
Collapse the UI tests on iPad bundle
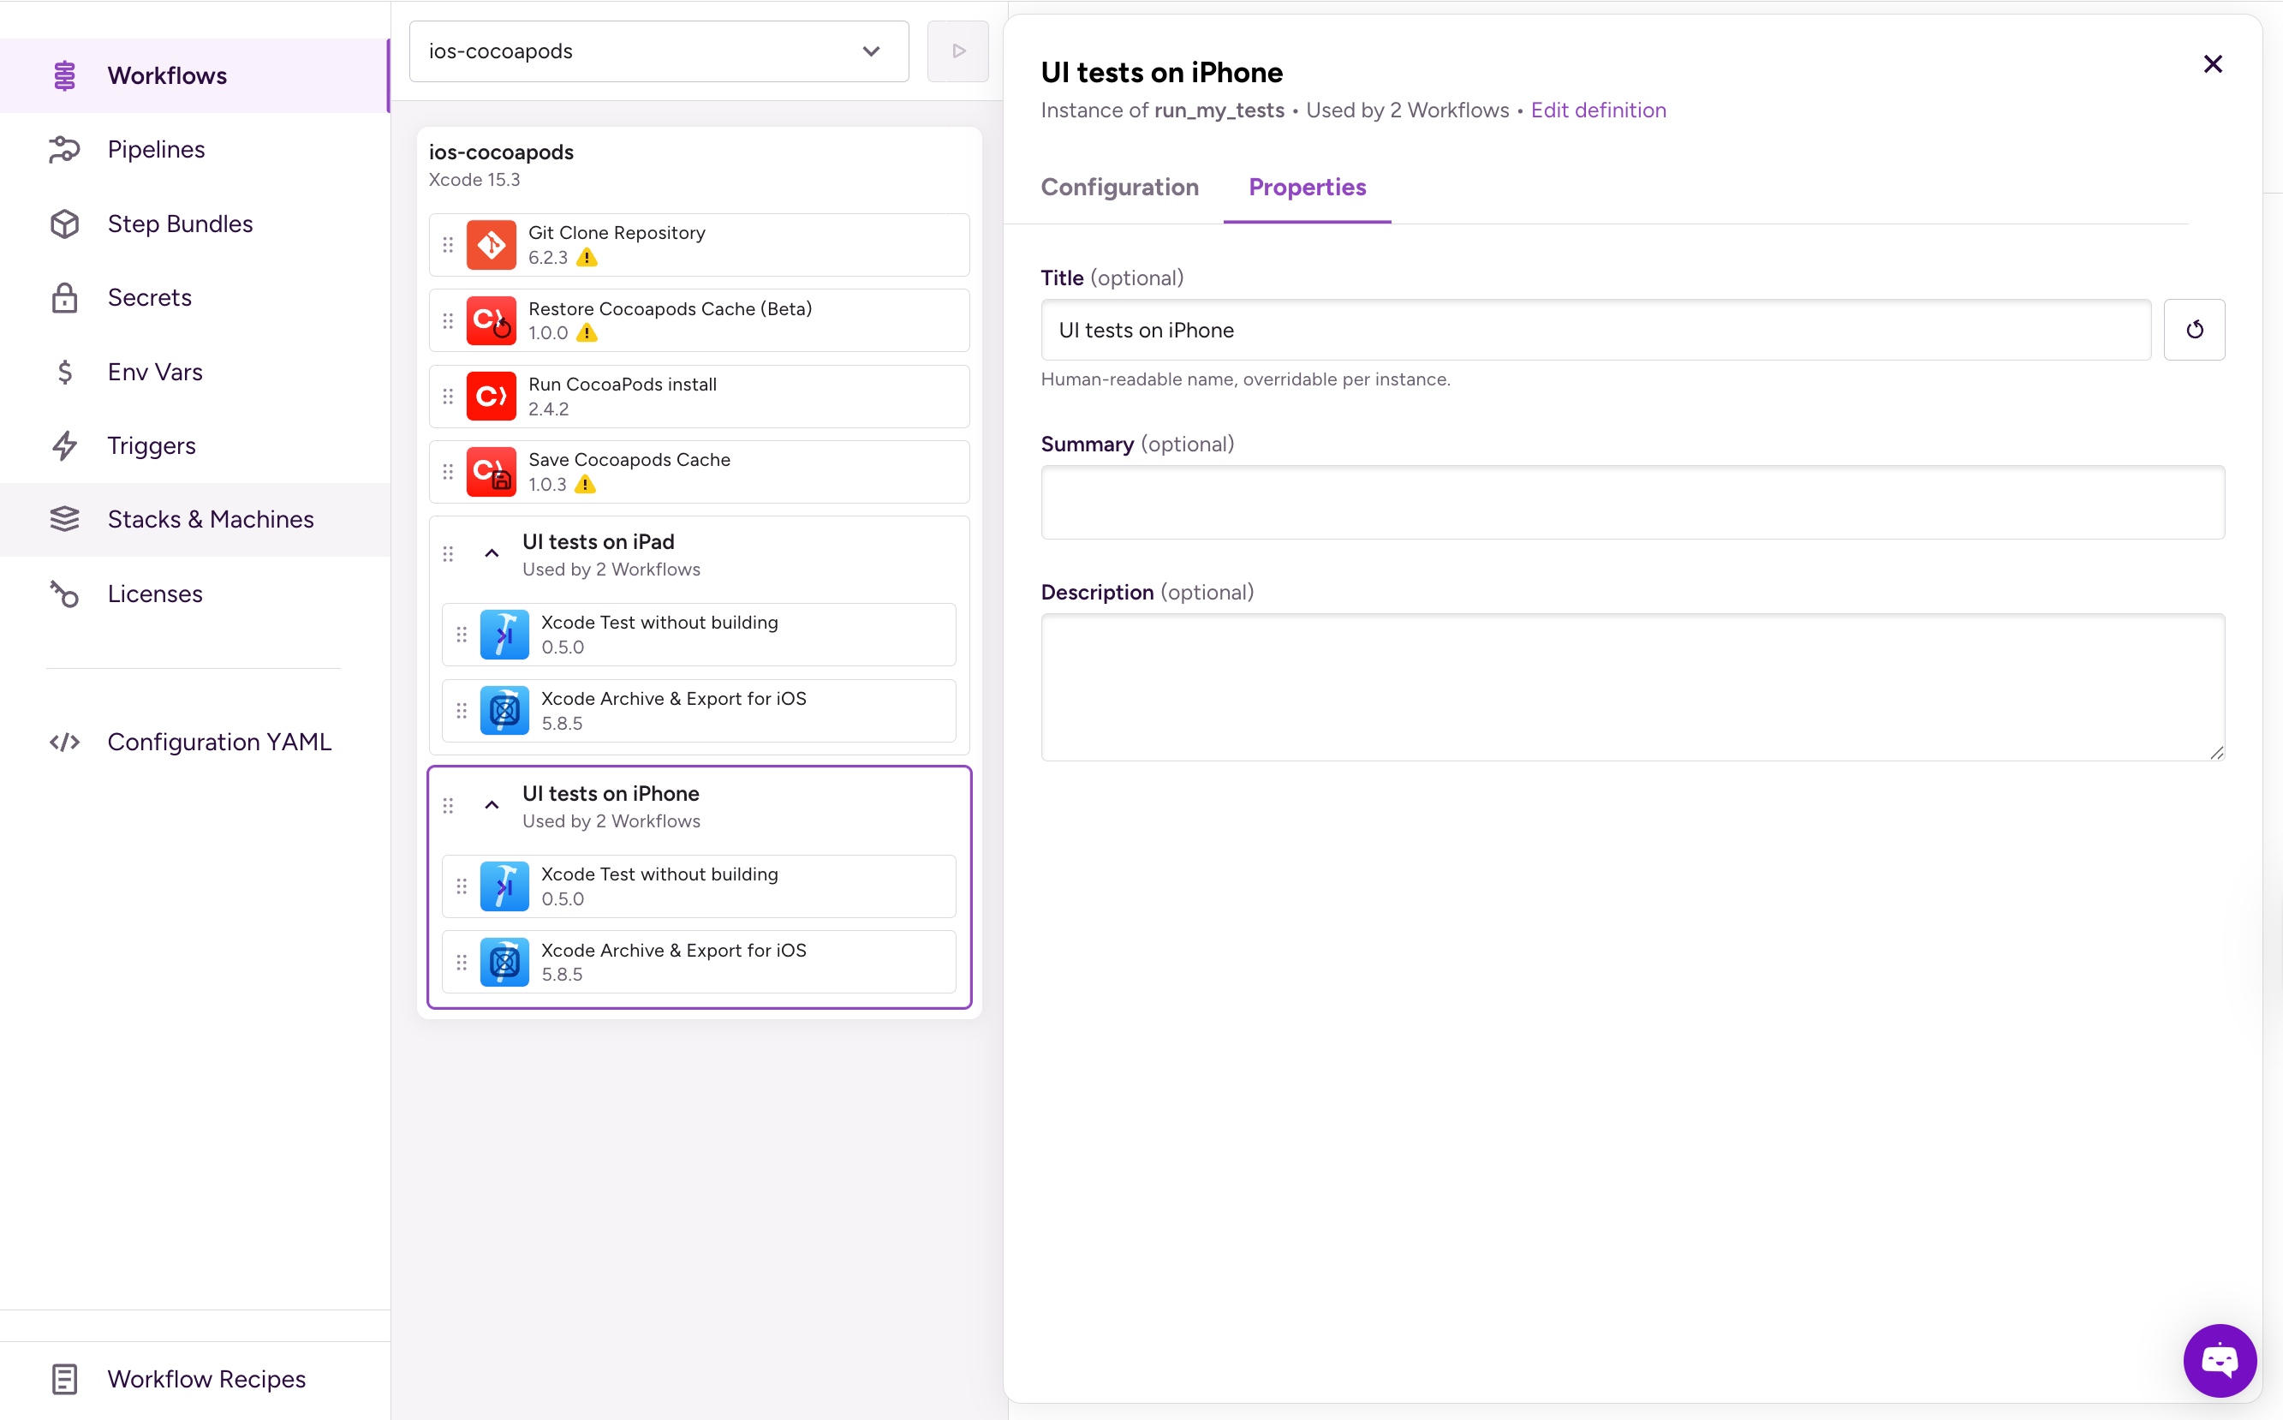point(491,554)
